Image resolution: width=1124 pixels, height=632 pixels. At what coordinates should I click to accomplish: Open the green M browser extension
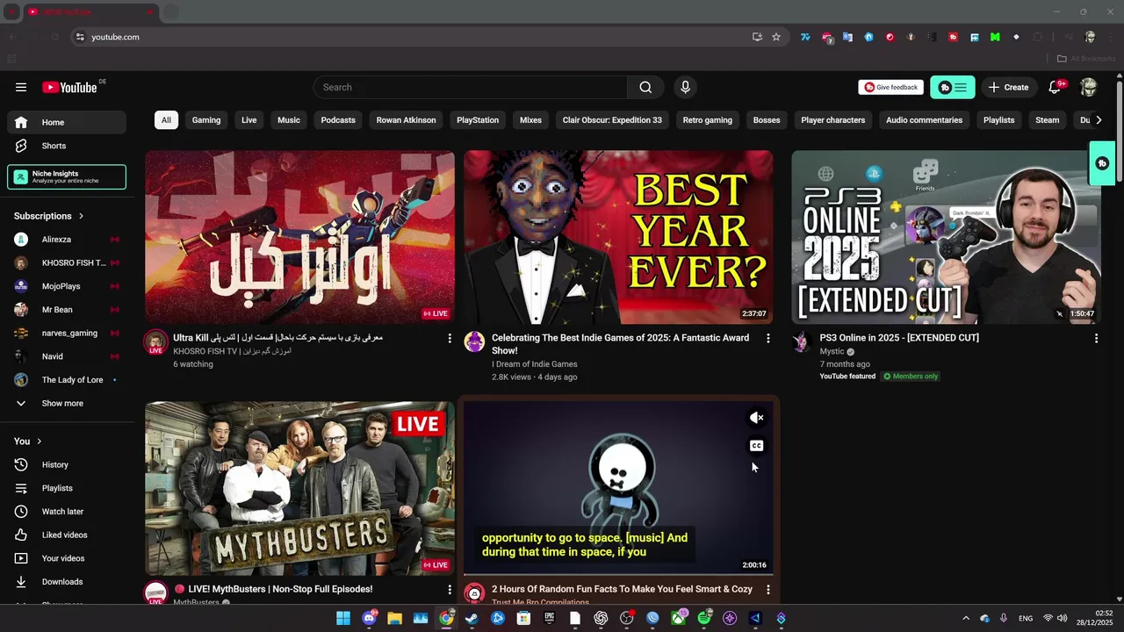(x=995, y=37)
